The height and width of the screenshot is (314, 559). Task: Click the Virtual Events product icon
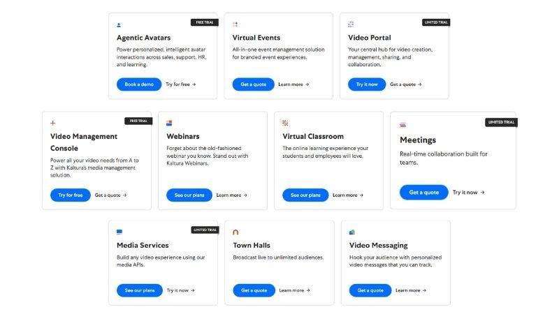point(235,24)
